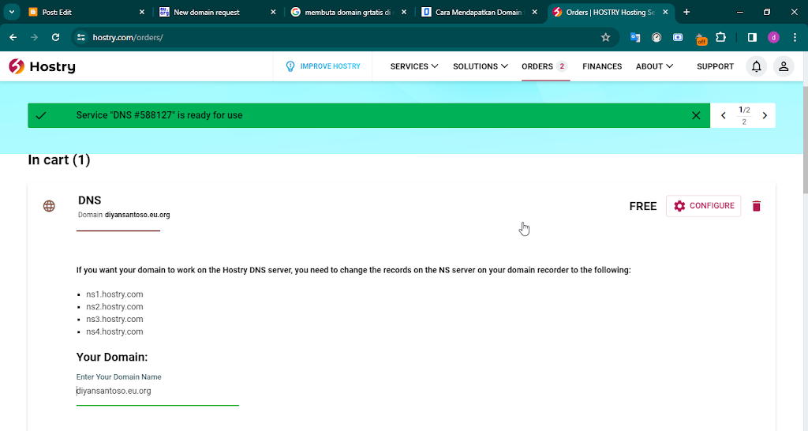The height and width of the screenshot is (431, 808).
Task: Click the domain name input field
Action: [157, 392]
